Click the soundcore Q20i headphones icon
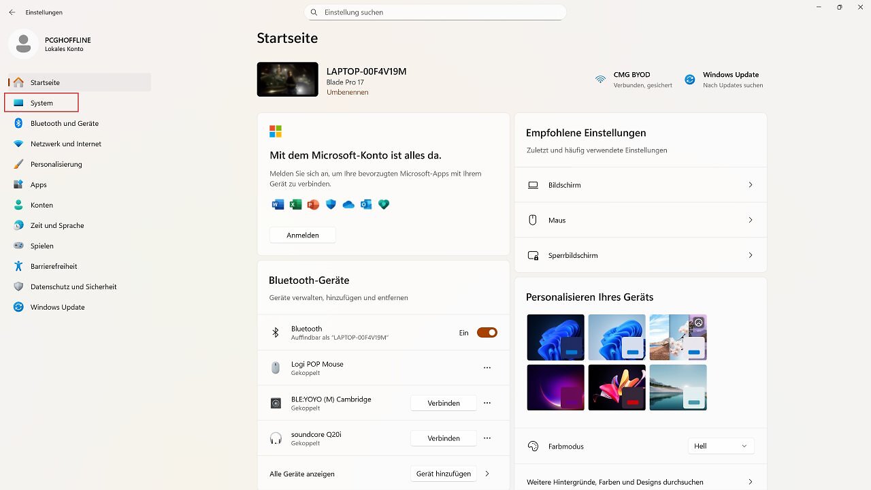Viewport: 871px width, 490px height. pyautogui.click(x=276, y=438)
